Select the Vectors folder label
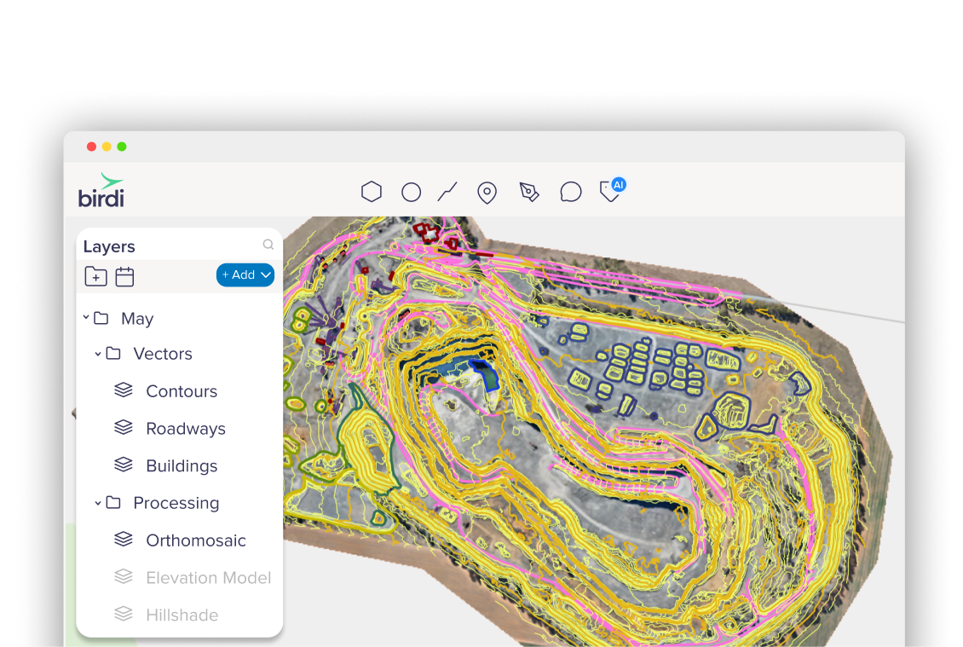Image resolution: width=963 pixels, height=647 pixels. 163,354
